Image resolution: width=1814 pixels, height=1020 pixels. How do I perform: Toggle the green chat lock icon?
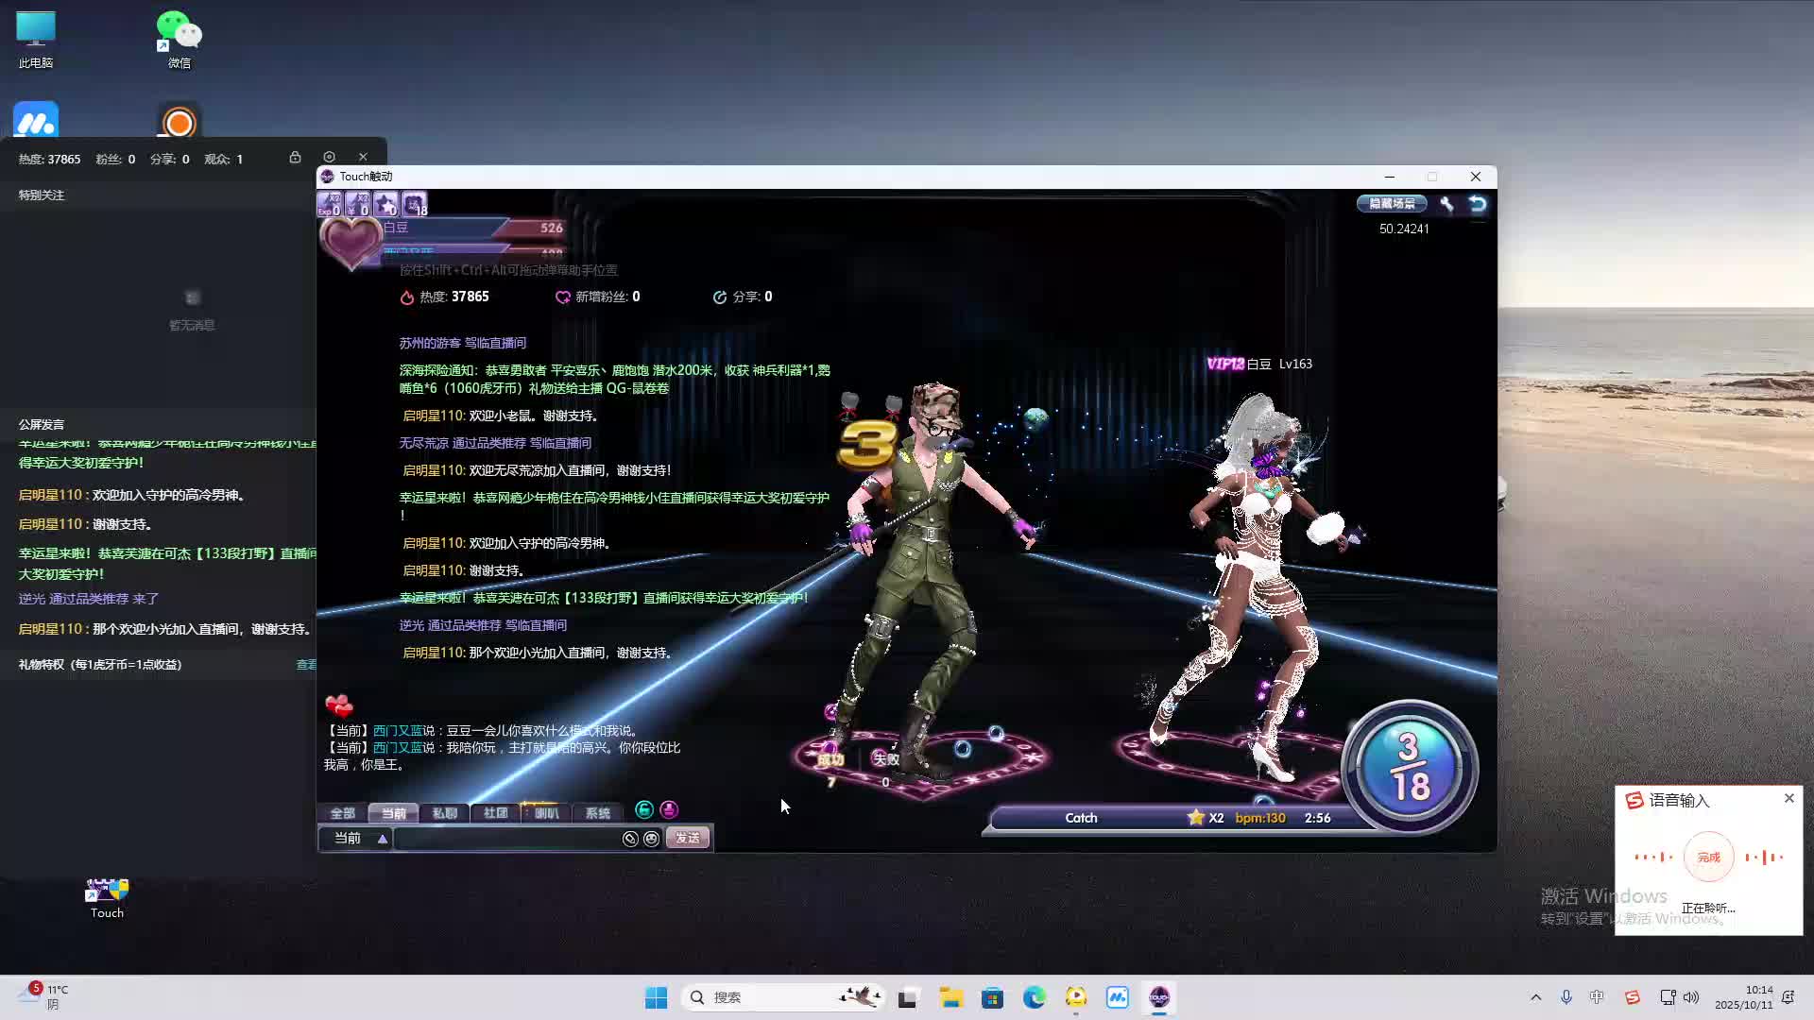point(644,810)
